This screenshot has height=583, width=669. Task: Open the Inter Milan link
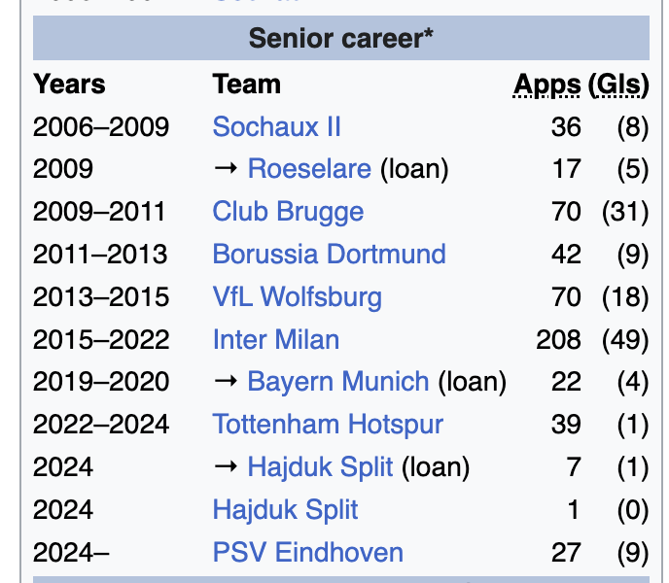click(x=275, y=339)
